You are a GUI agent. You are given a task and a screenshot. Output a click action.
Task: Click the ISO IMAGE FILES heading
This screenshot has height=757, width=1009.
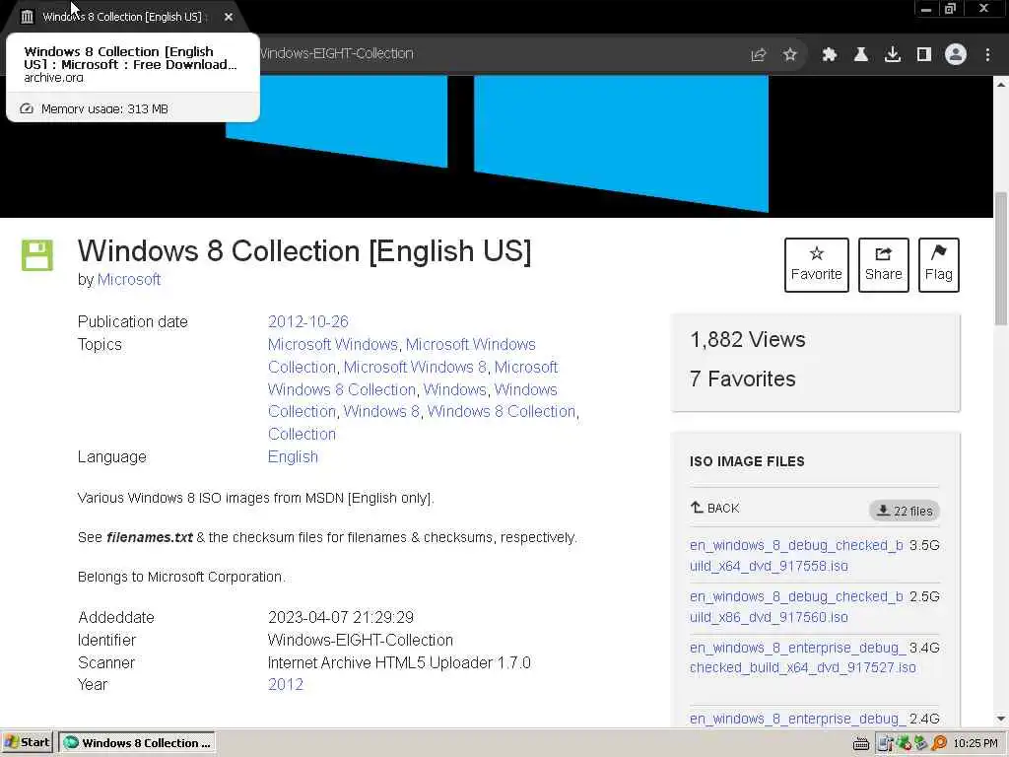tap(747, 461)
